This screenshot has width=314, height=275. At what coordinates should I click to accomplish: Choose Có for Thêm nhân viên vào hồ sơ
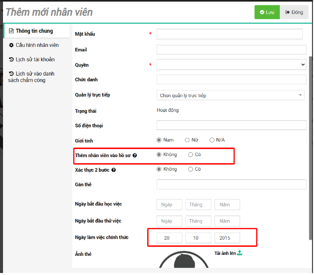190,155
